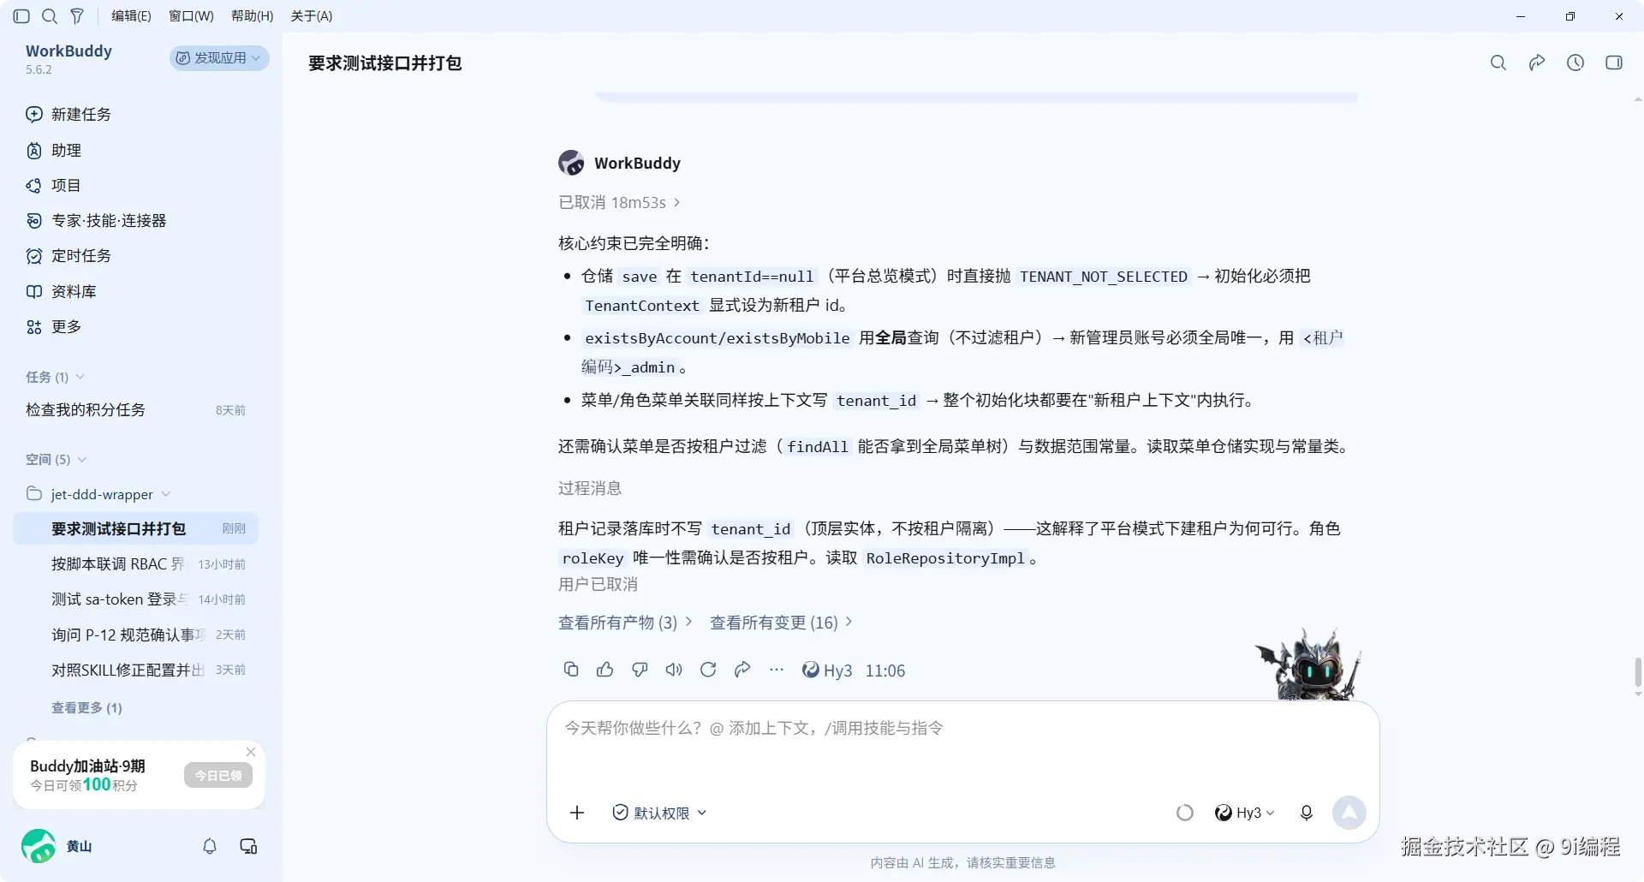Collapse the 空间 (5) section

click(57, 460)
